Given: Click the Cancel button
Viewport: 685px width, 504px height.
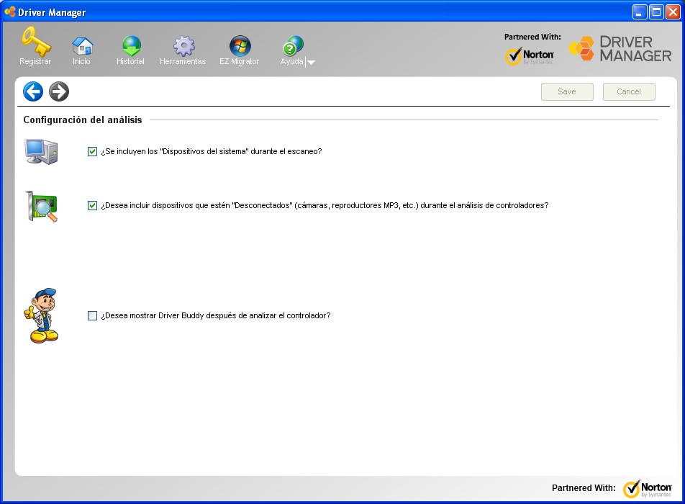Looking at the screenshot, I should point(629,91).
